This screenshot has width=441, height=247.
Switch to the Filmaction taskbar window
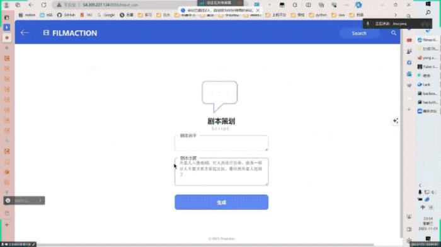click(428, 40)
